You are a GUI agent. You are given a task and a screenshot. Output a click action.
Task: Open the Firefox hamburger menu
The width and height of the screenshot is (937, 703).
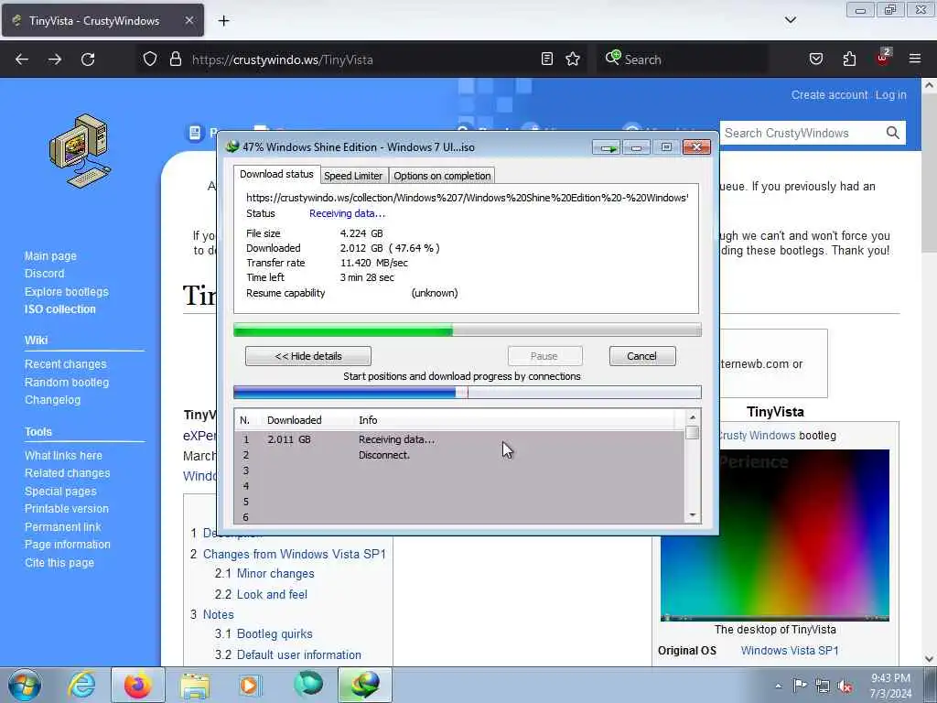pyautogui.click(x=915, y=59)
